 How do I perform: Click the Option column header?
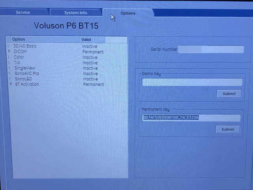pyautogui.click(x=45, y=40)
